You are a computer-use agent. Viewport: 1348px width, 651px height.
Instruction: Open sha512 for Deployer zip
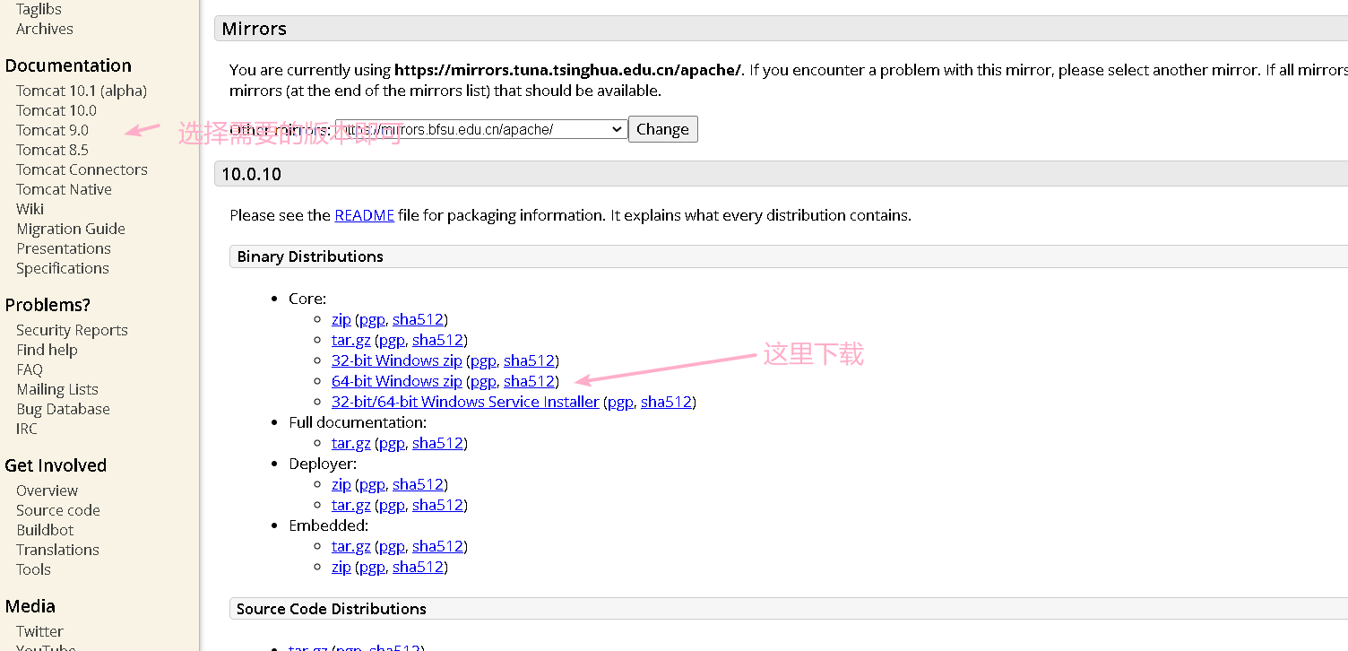pos(418,484)
